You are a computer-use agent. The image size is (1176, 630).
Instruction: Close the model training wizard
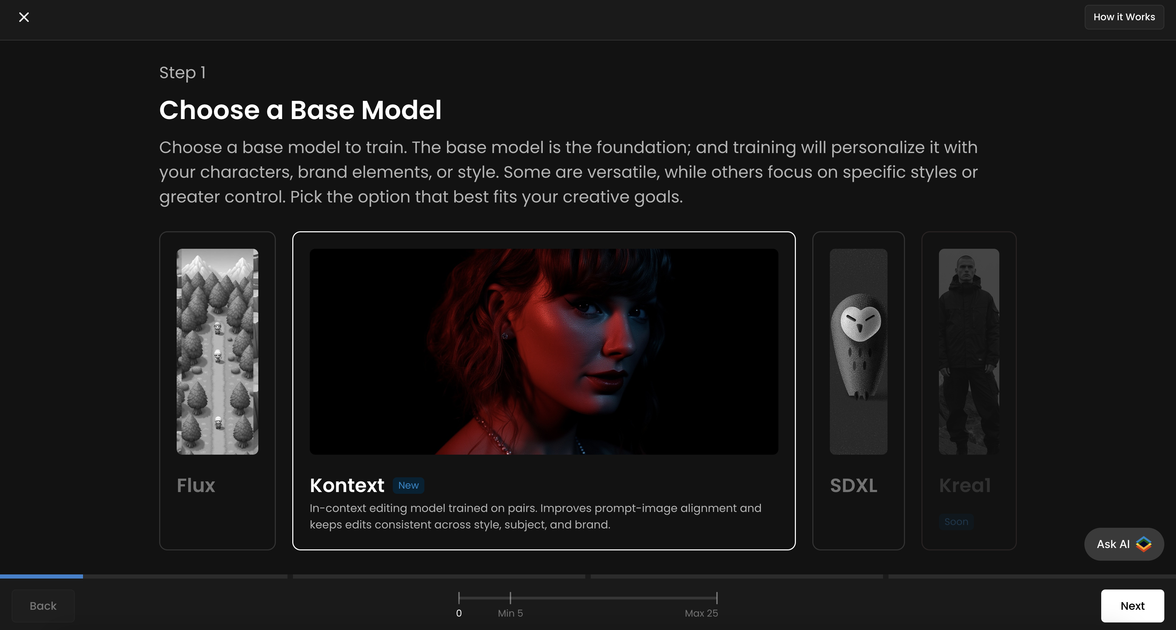click(24, 17)
